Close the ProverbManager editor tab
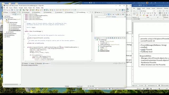The height and width of the screenshot is (95, 169). [x=87, y=12]
